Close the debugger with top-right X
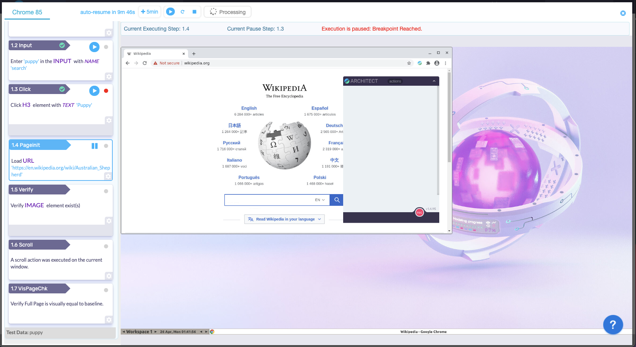This screenshot has width=636, height=347. 623,13
